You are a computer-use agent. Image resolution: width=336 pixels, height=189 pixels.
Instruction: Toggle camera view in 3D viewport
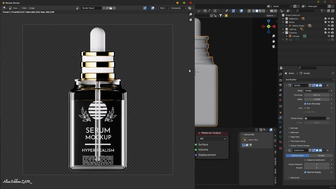tap(273, 46)
